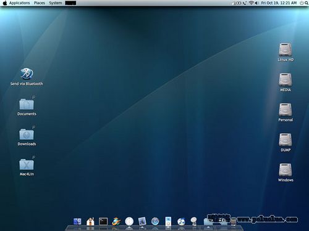This screenshot has width=309, height=231.
Task: Launch the Terminal from the dock
Action: [x=103, y=222]
